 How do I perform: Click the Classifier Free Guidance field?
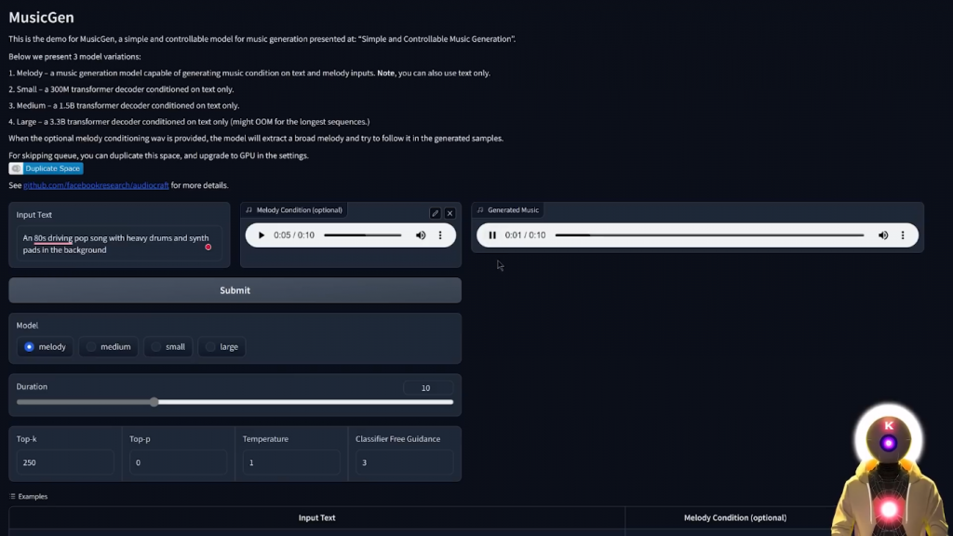(x=404, y=462)
